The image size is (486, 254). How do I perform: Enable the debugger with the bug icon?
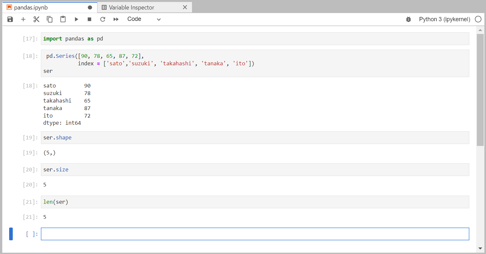pos(408,19)
